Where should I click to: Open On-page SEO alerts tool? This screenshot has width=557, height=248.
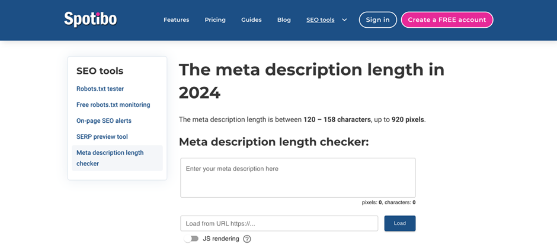(x=104, y=120)
